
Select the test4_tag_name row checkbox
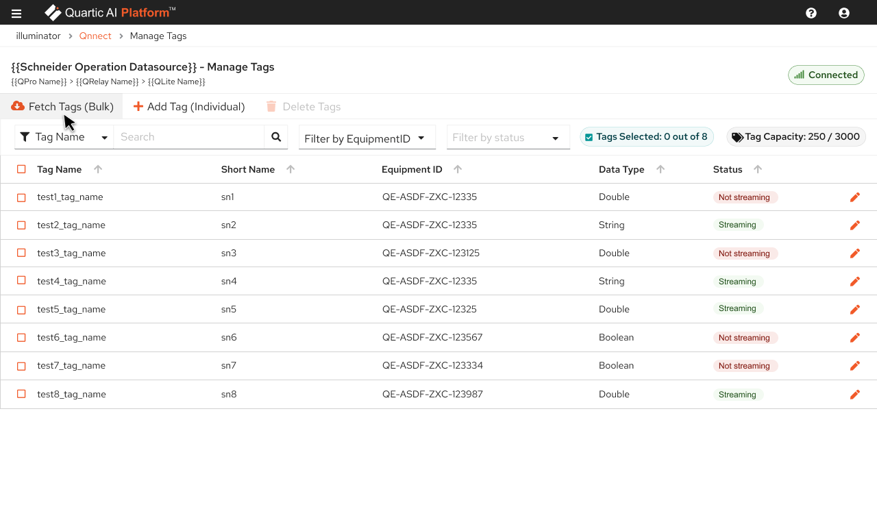pyautogui.click(x=21, y=281)
